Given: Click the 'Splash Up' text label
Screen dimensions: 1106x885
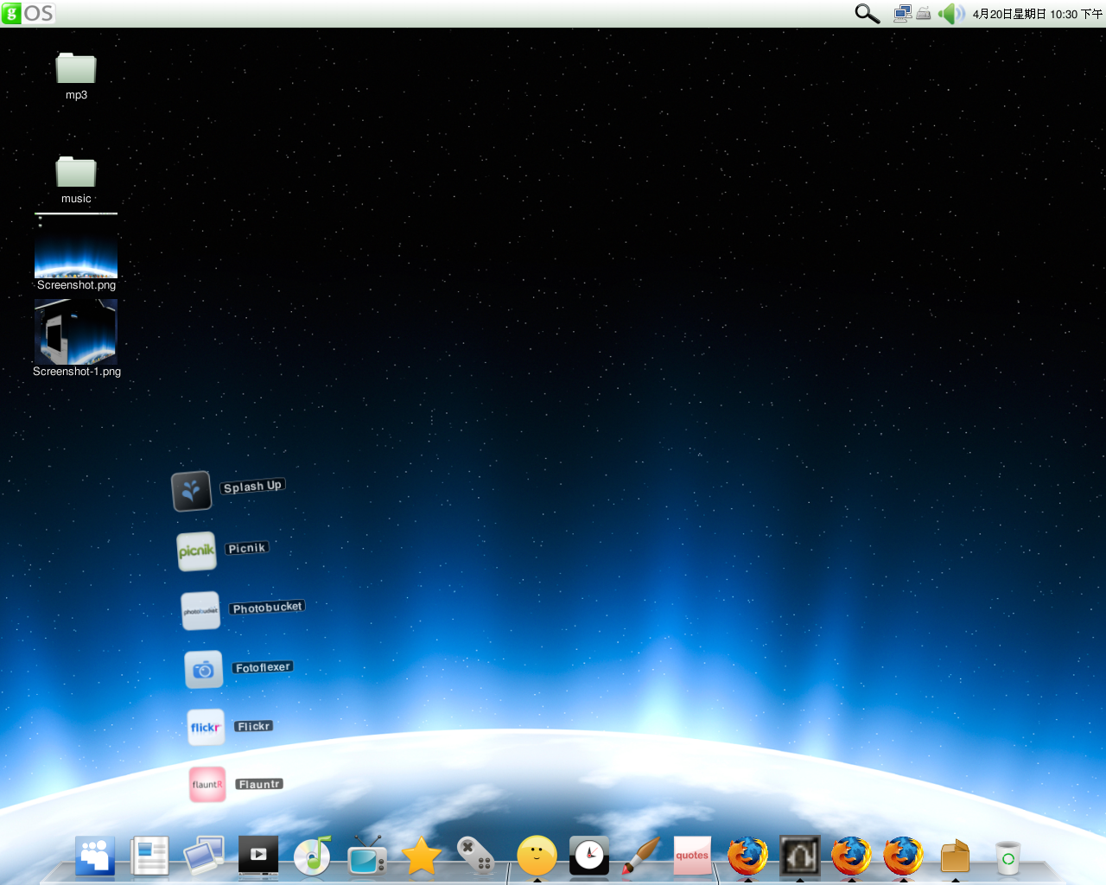Looking at the screenshot, I should click(x=252, y=487).
